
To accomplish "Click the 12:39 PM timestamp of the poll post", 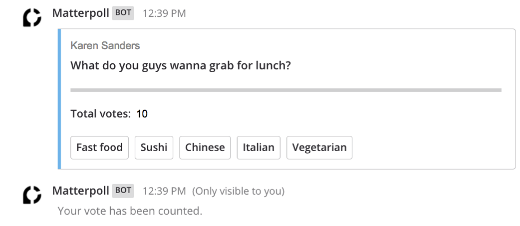I will tap(164, 13).
